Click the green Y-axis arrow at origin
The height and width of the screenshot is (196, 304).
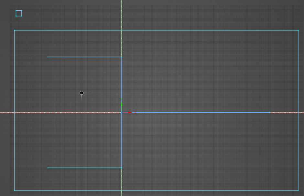coord(122,104)
